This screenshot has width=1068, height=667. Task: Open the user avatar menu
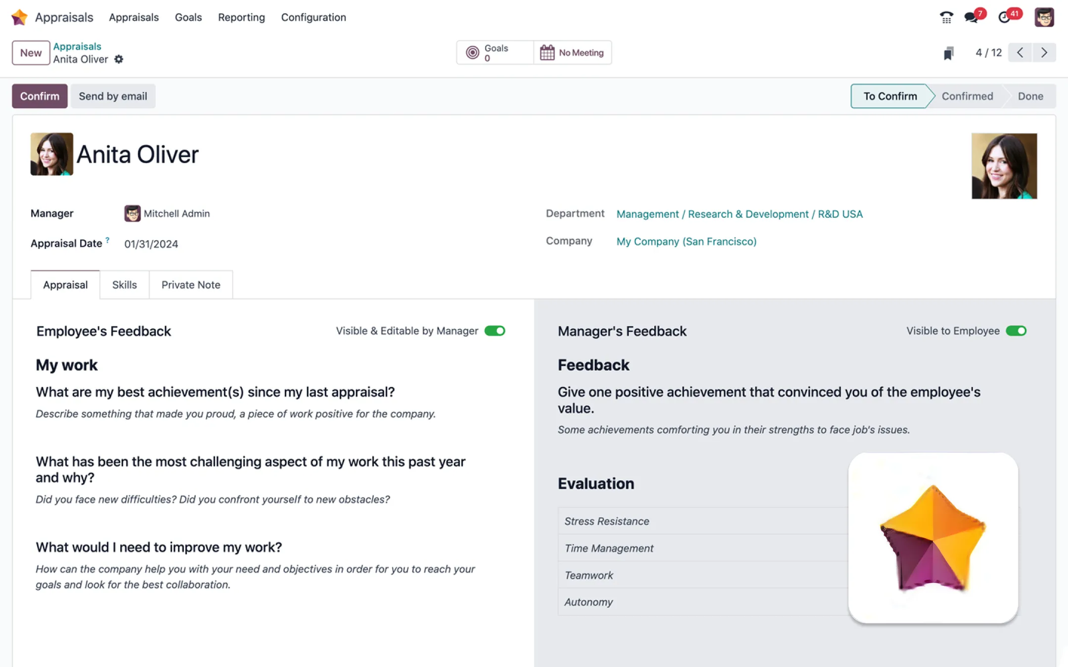[1044, 17]
